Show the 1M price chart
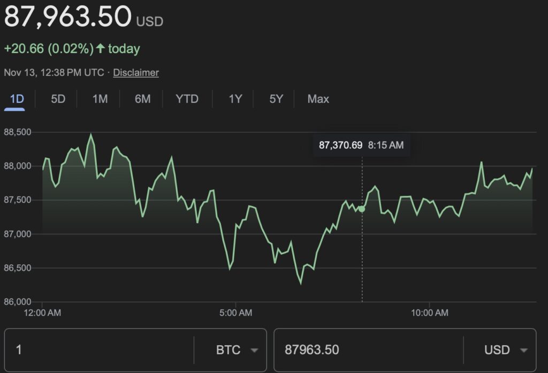This screenshot has width=548, height=373. [100, 99]
